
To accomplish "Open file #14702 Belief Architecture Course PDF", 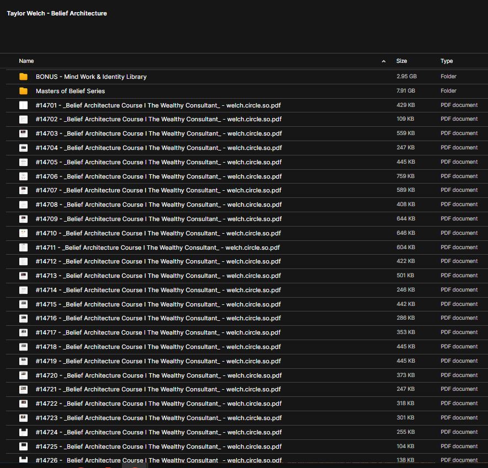I will click(x=158, y=119).
